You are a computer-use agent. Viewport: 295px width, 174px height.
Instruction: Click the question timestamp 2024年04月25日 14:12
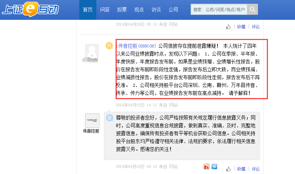point(136,105)
